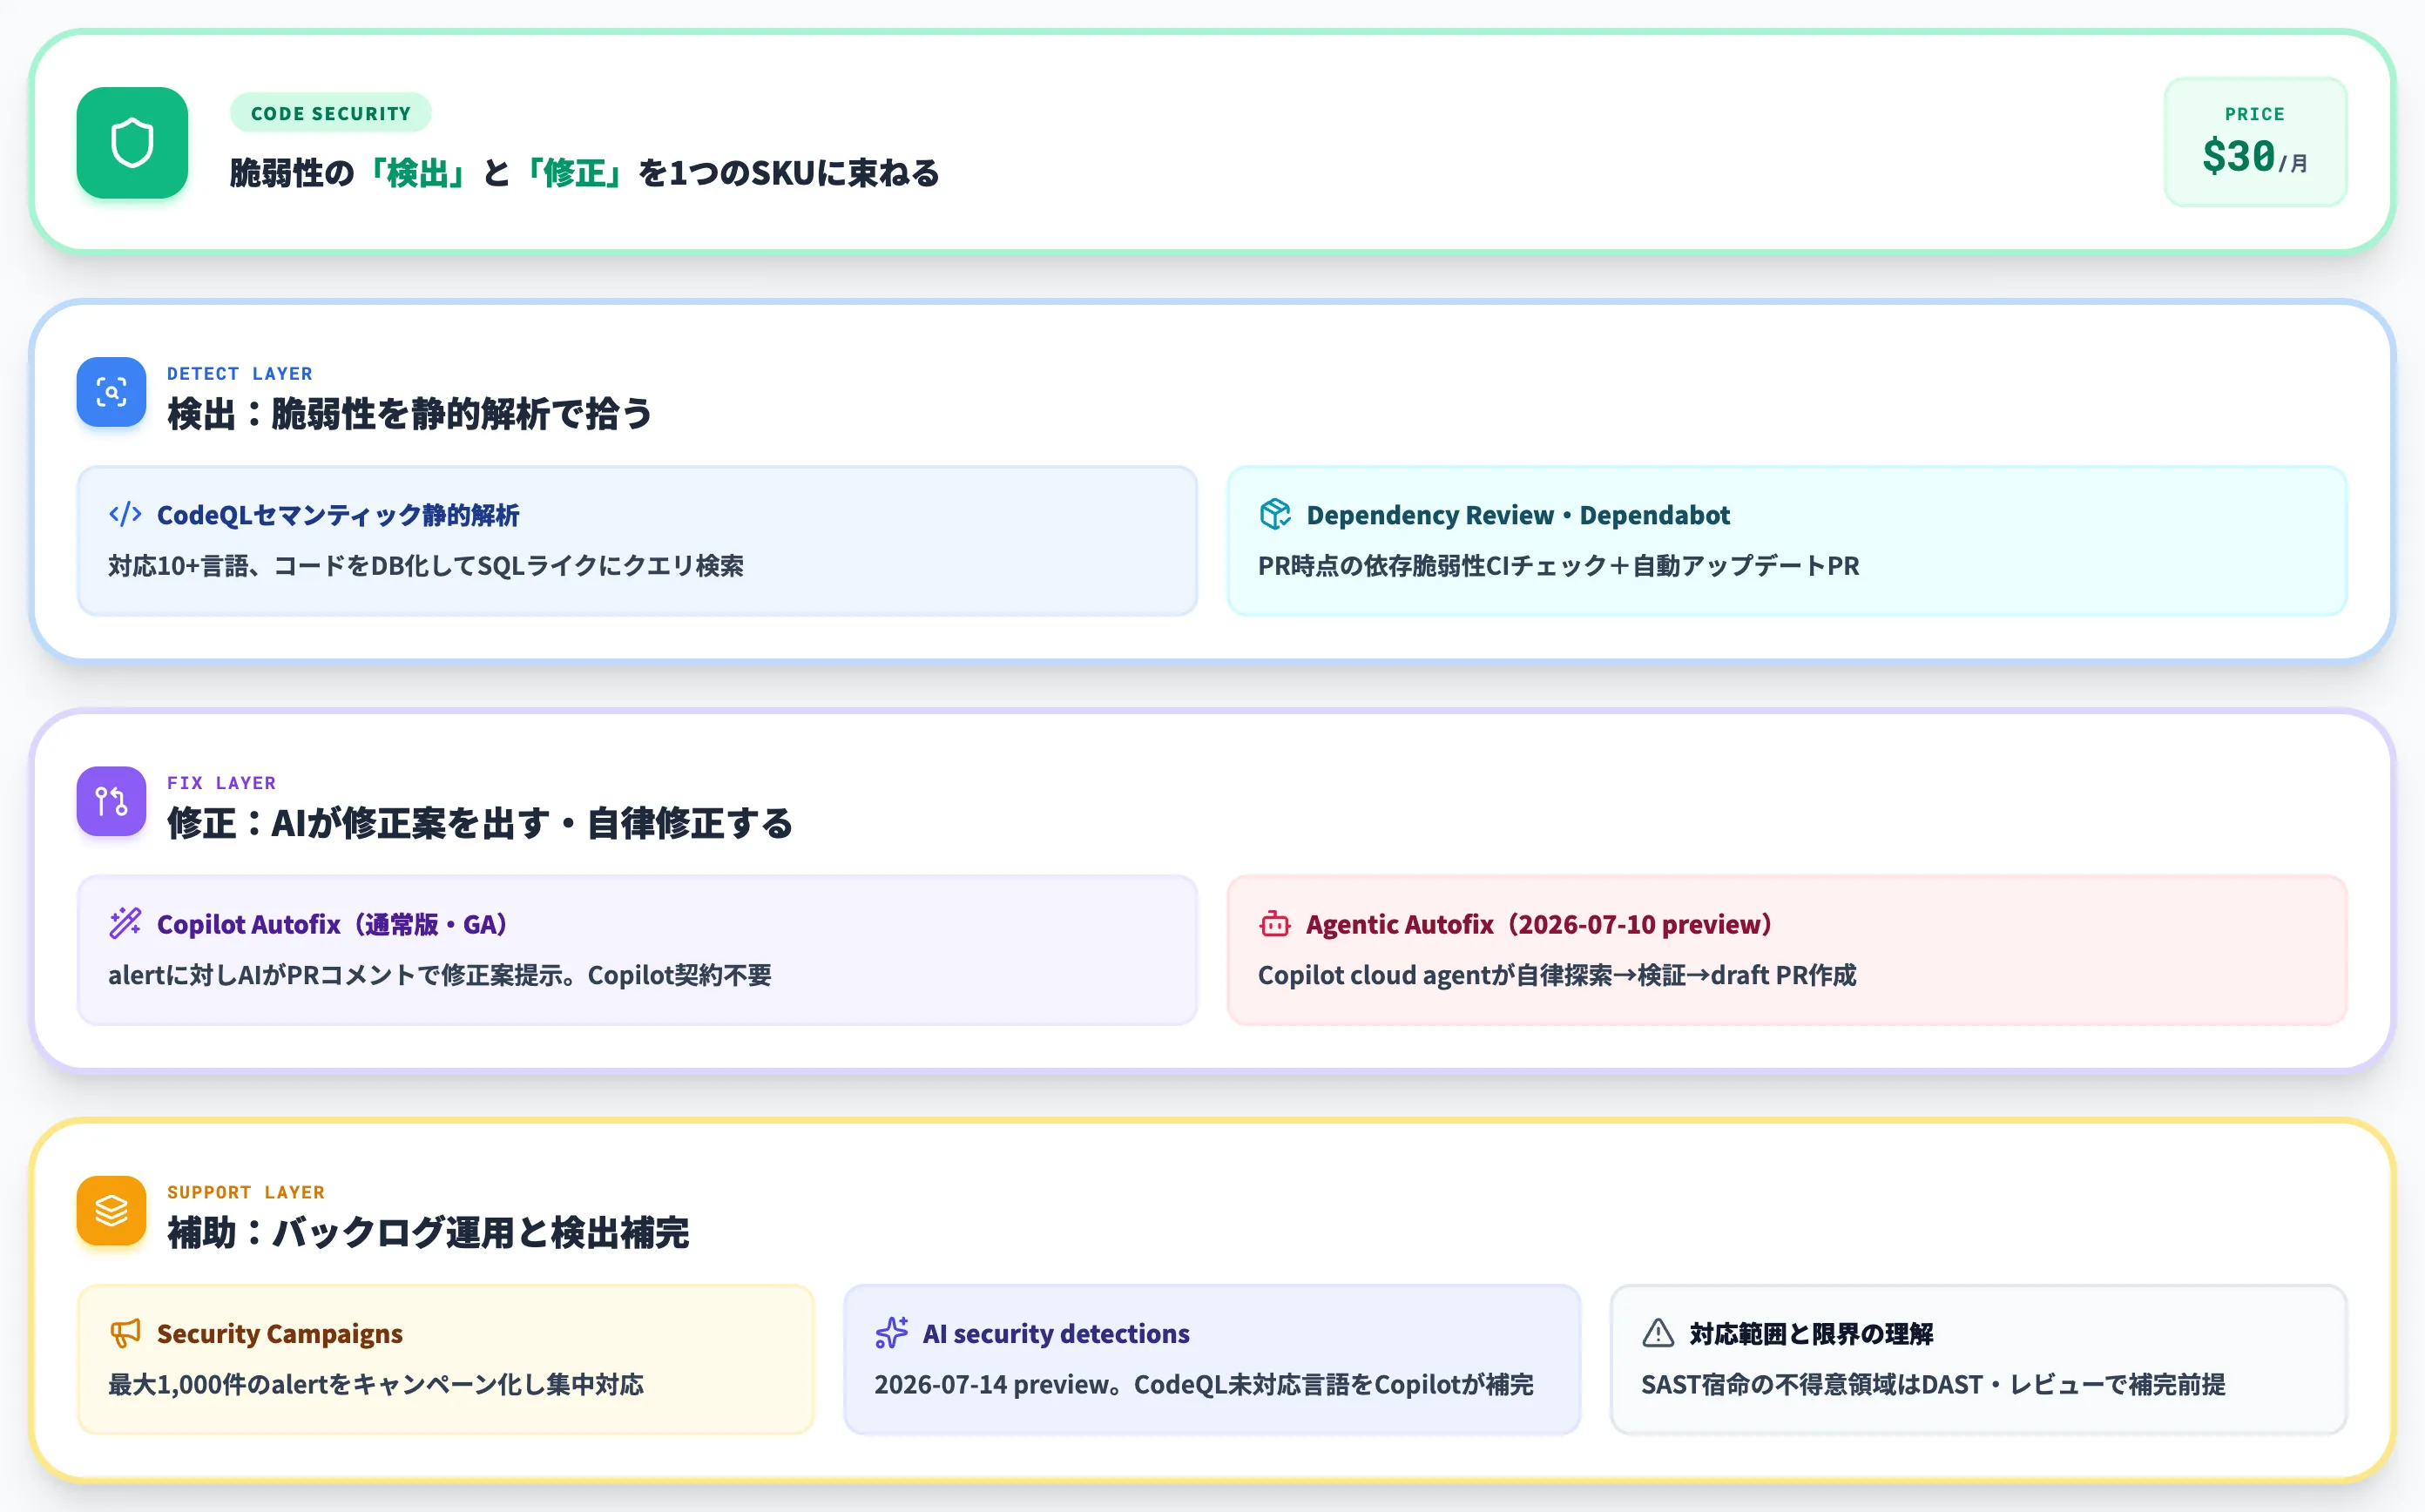Click the CODE SECURITY badge
The image size is (2425, 1512).
pyautogui.click(x=331, y=113)
